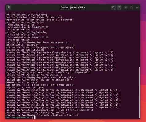The width and height of the screenshot is (146, 122).
Task: Click line renaming auth.log.1.gz to auth.log.2.gz
Action: point(63,105)
